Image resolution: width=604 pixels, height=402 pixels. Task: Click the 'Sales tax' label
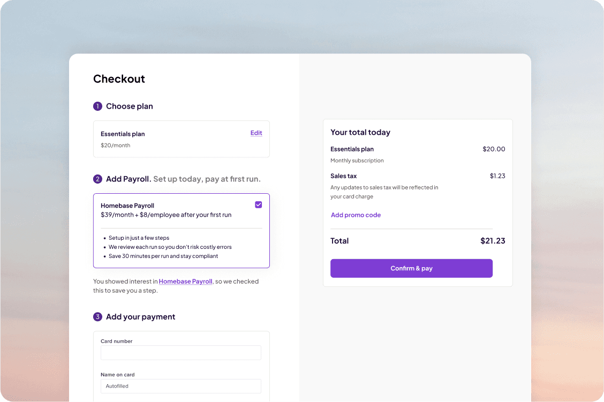click(343, 176)
